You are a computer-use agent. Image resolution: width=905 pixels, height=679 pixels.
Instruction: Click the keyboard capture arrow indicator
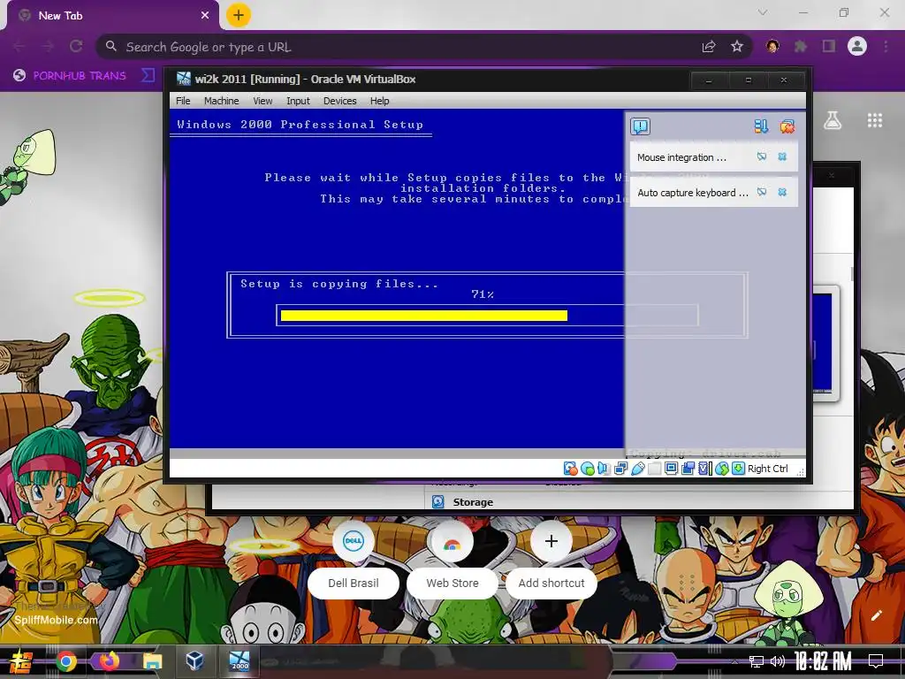pyautogui.click(x=738, y=469)
